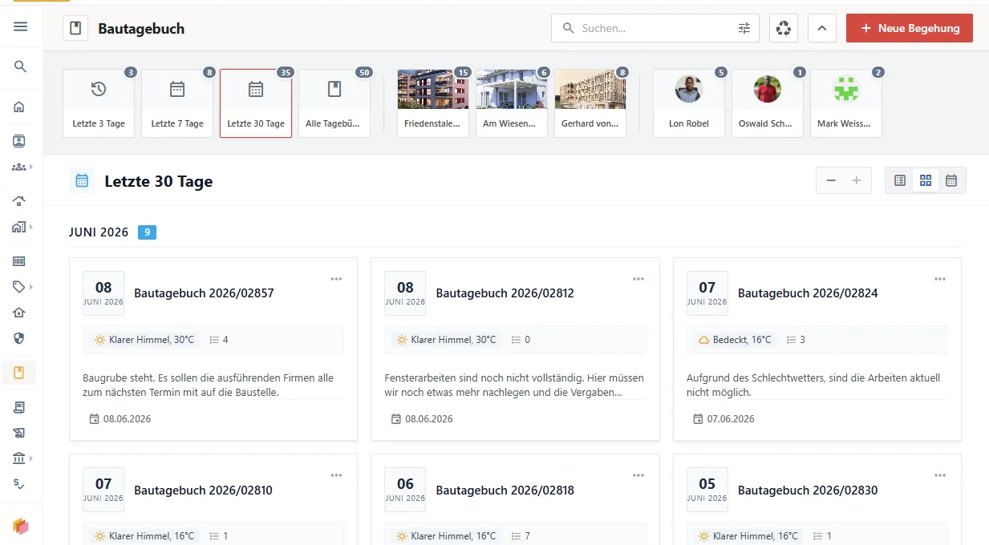Image resolution: width=989 pixels, height=545 pixels.
Task: Expand the tag submenu arrow in sidebar
Action: point(31,287)
